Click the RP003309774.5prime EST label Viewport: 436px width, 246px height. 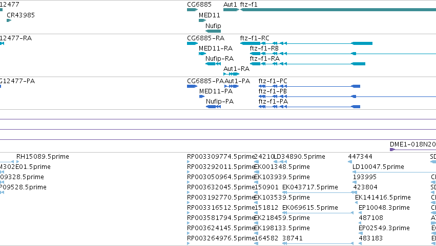221,157
